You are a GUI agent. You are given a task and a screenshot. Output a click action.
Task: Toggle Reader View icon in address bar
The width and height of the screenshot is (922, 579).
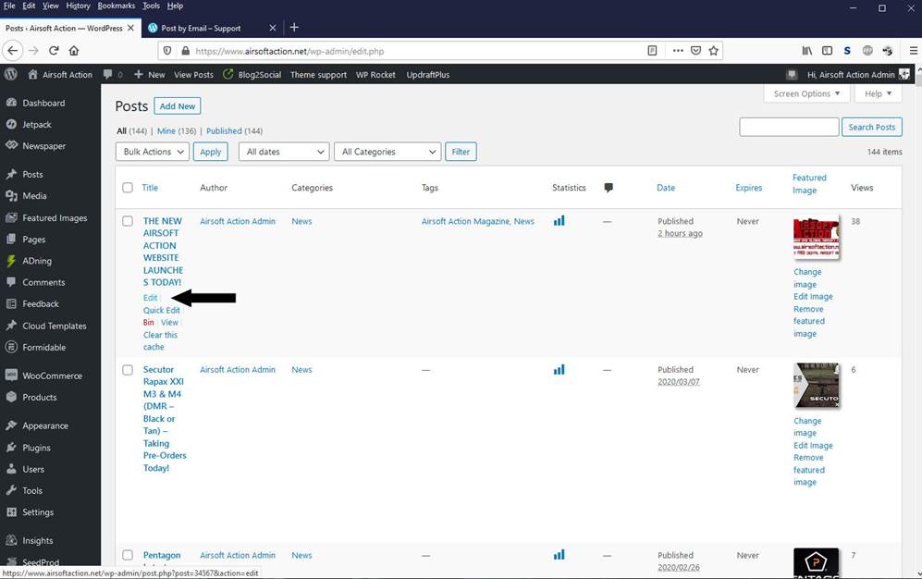[652, 51]
